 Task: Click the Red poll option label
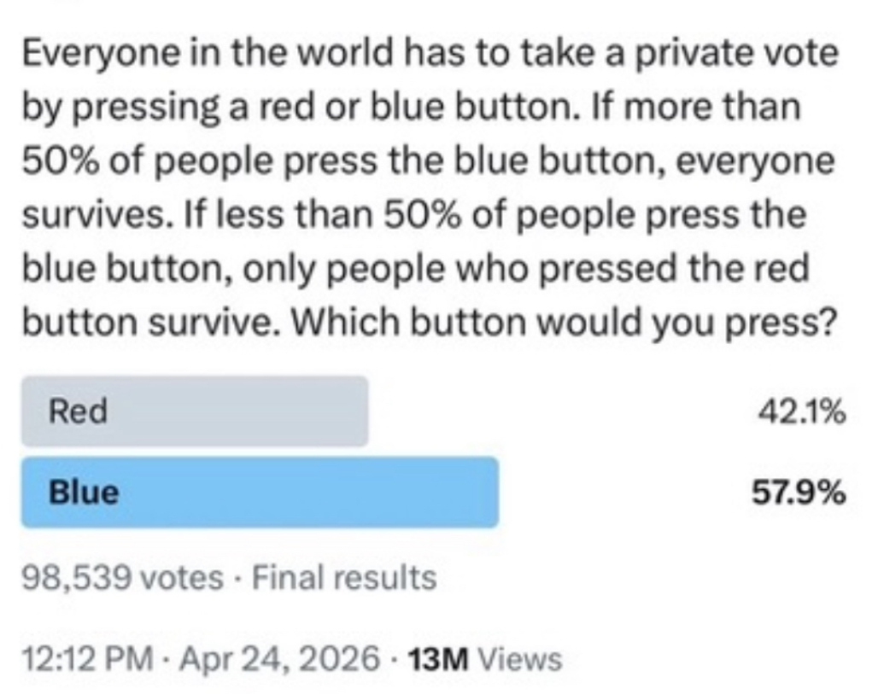tap(78, 412)
